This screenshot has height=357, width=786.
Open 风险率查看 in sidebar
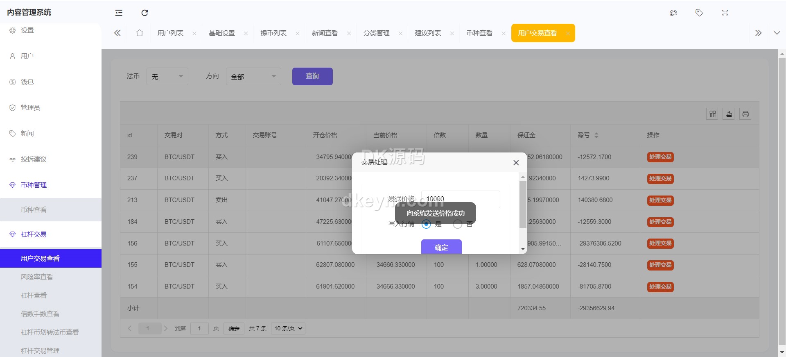[37, 277]
